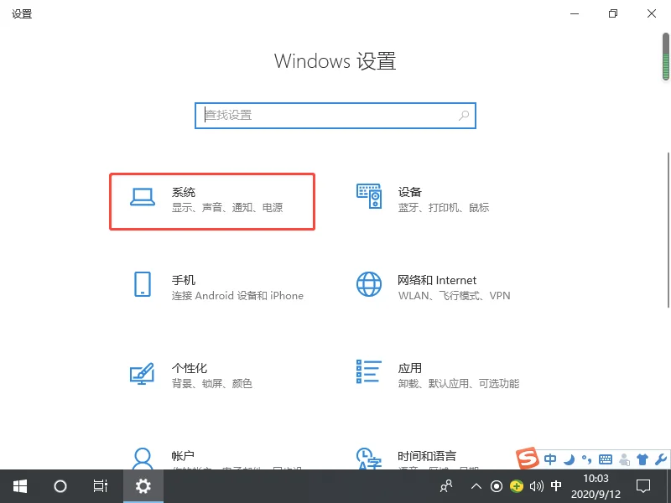The image size is (671, 503).
Task: Open the Windows Start menu
Action: (19, 486)
